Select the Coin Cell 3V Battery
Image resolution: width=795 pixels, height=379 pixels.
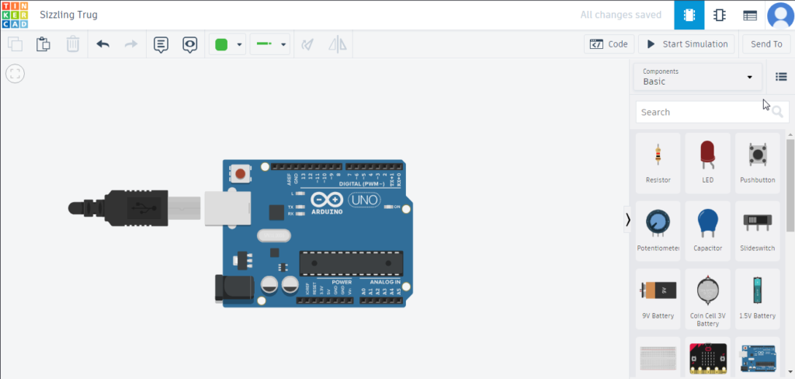(708, 299)
